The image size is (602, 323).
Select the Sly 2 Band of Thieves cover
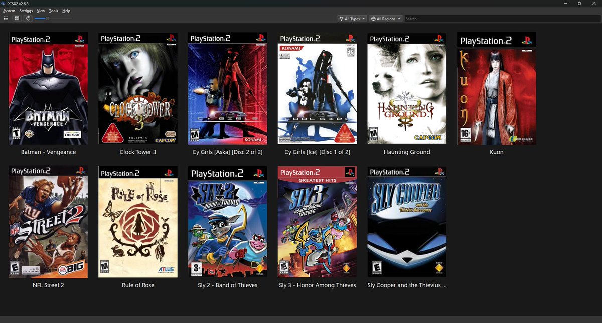[x=227, y=222]
